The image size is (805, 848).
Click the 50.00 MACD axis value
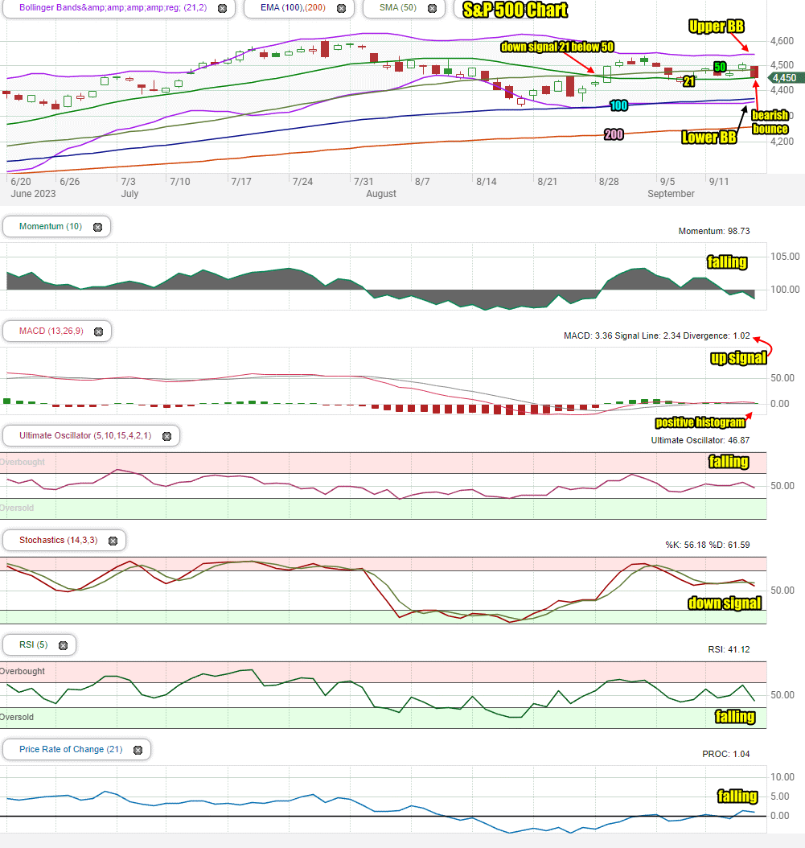coord(782,378)
